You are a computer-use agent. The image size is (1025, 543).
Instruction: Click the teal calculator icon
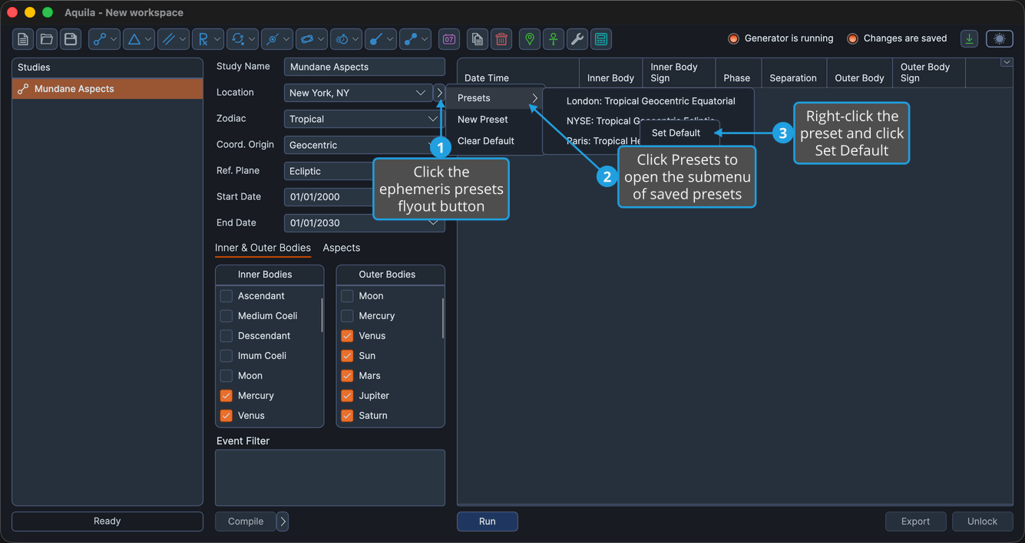(601, 39)
